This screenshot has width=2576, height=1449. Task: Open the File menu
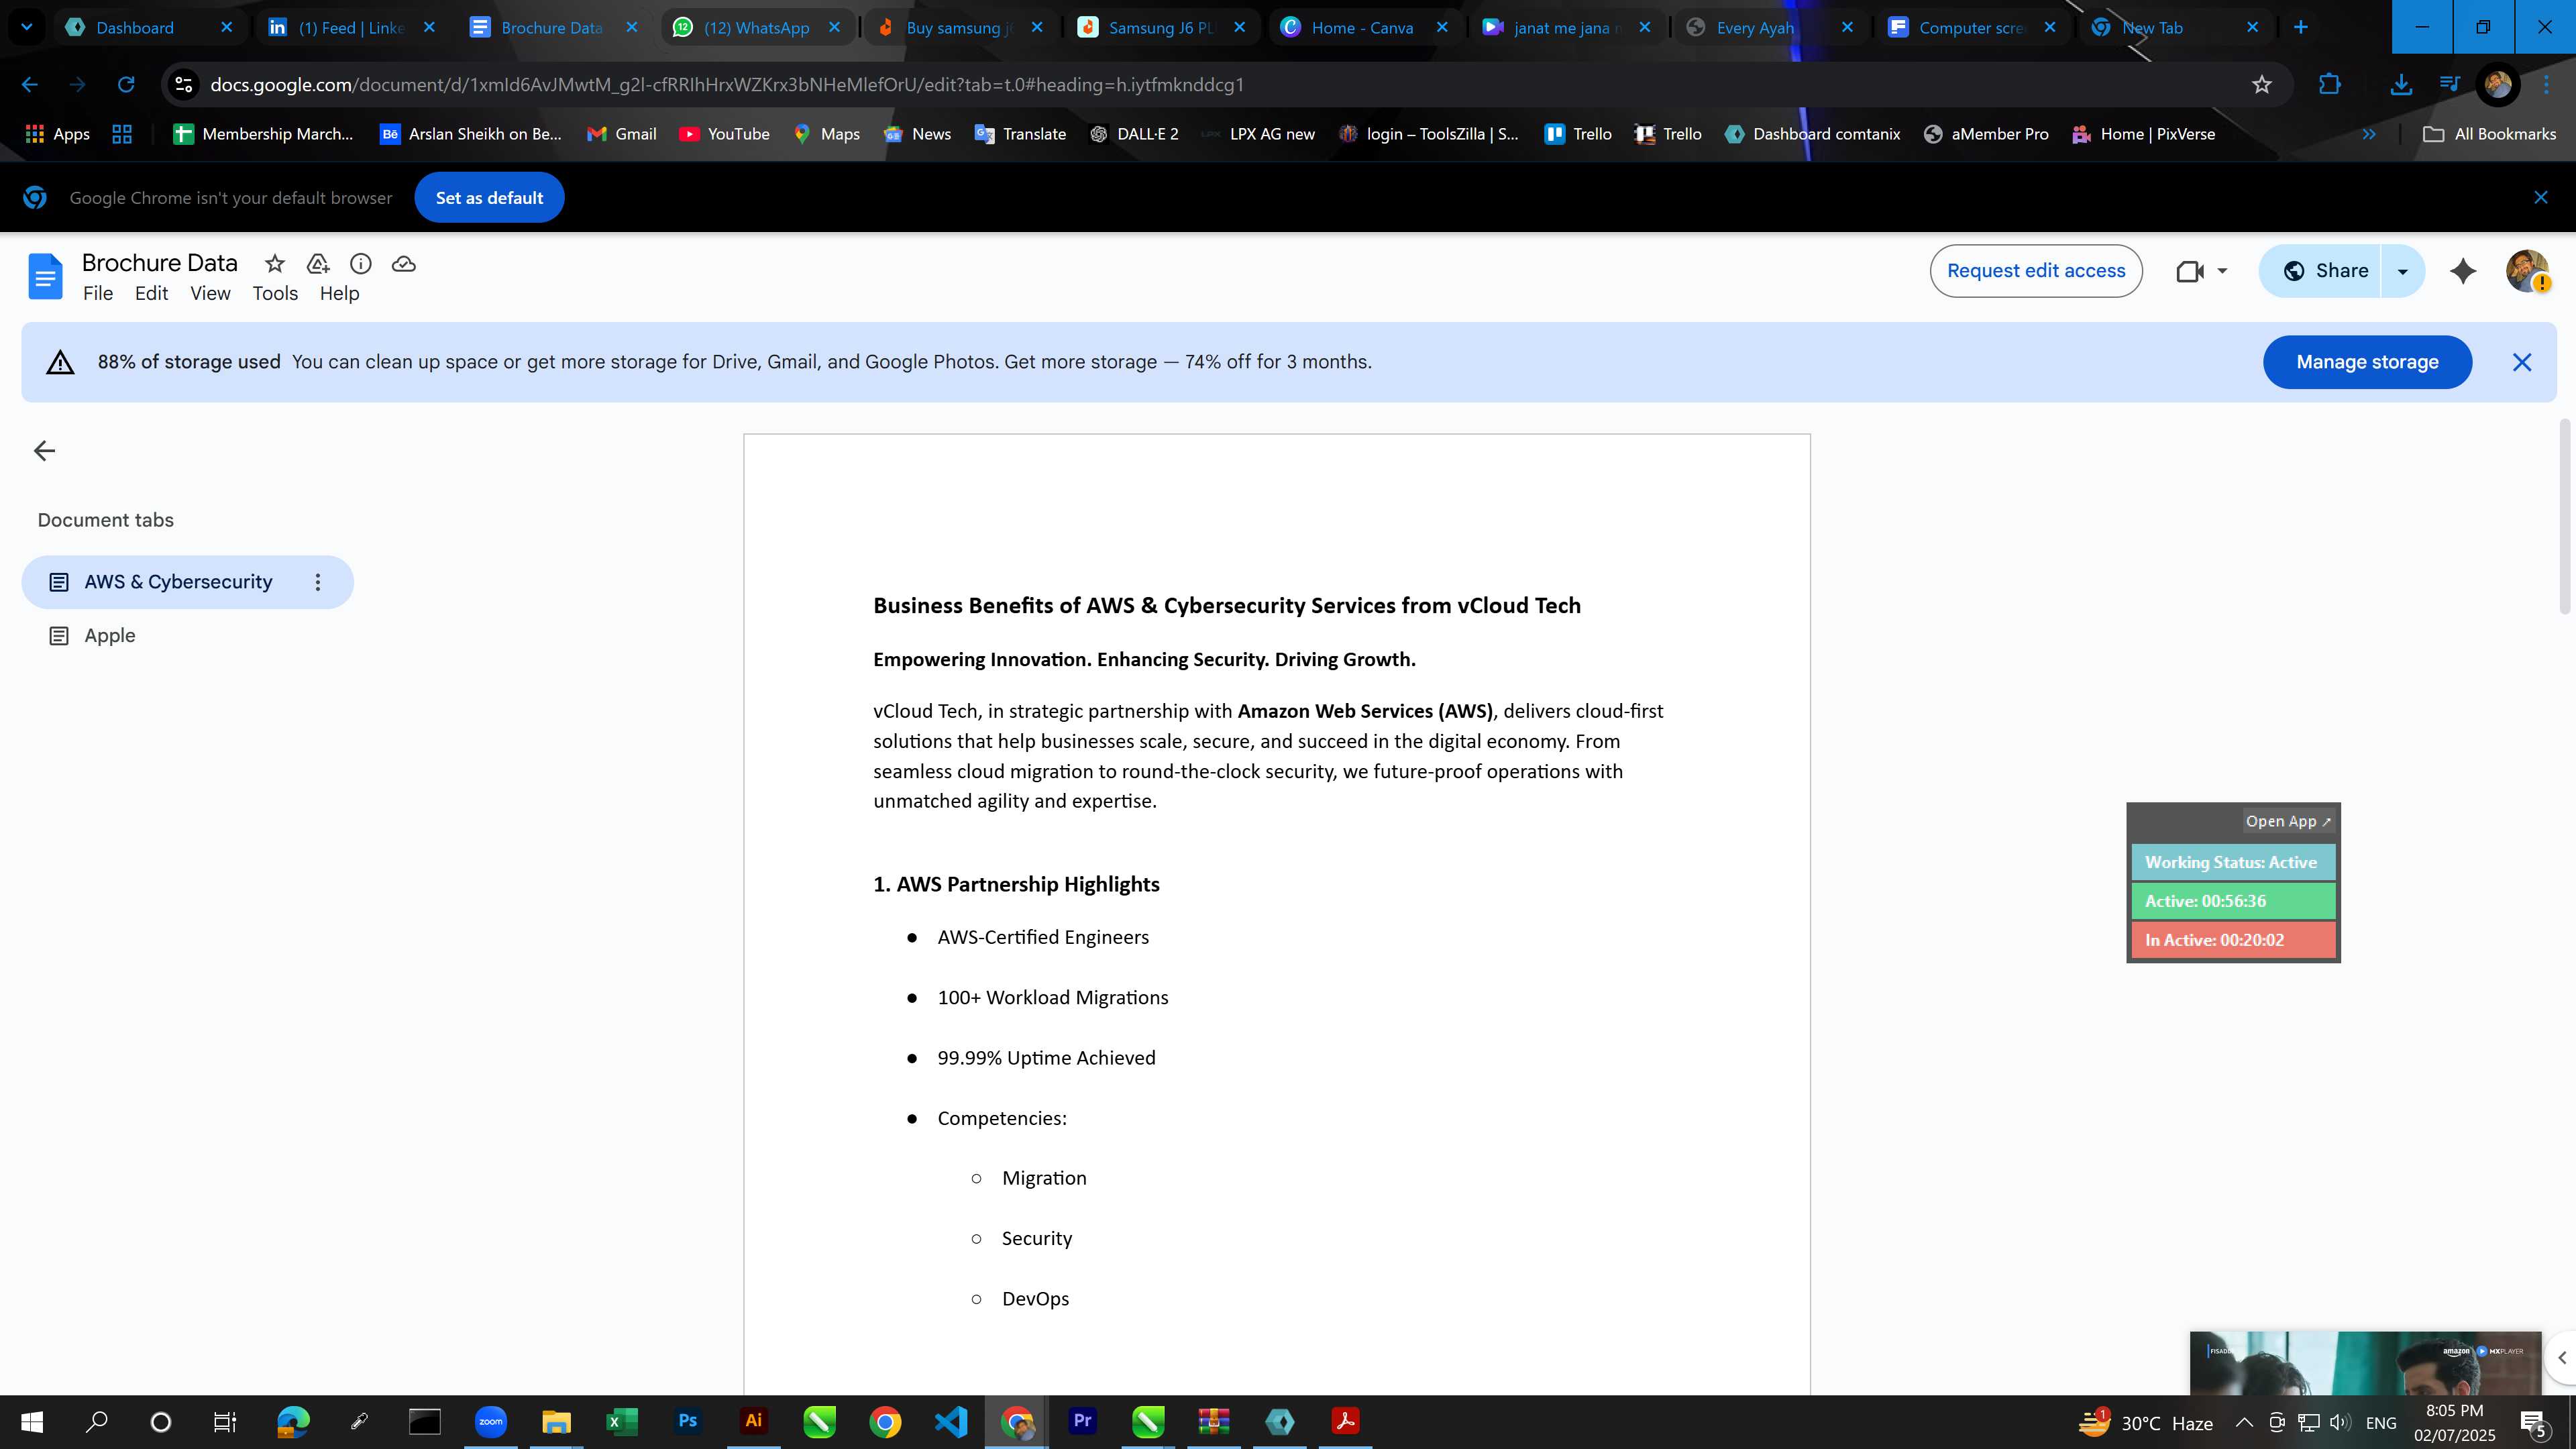[98, 294]
